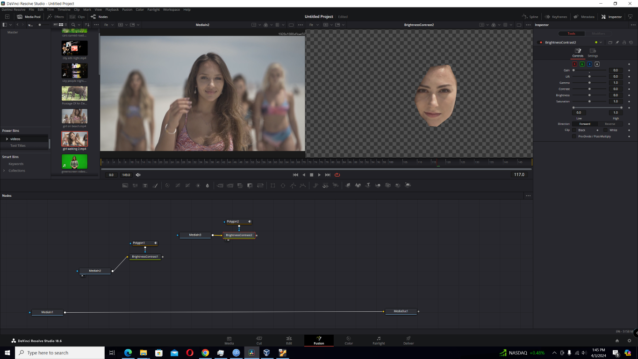Click Play forward button
The width and height of the screenshot is (638, 359).
pyautogui.click(x=319, y=175)
